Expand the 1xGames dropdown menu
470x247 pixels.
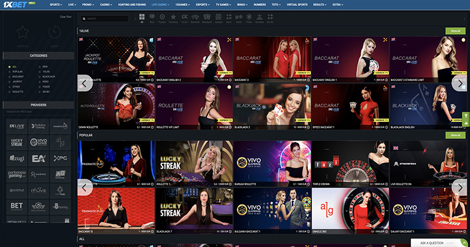[182, 5]
